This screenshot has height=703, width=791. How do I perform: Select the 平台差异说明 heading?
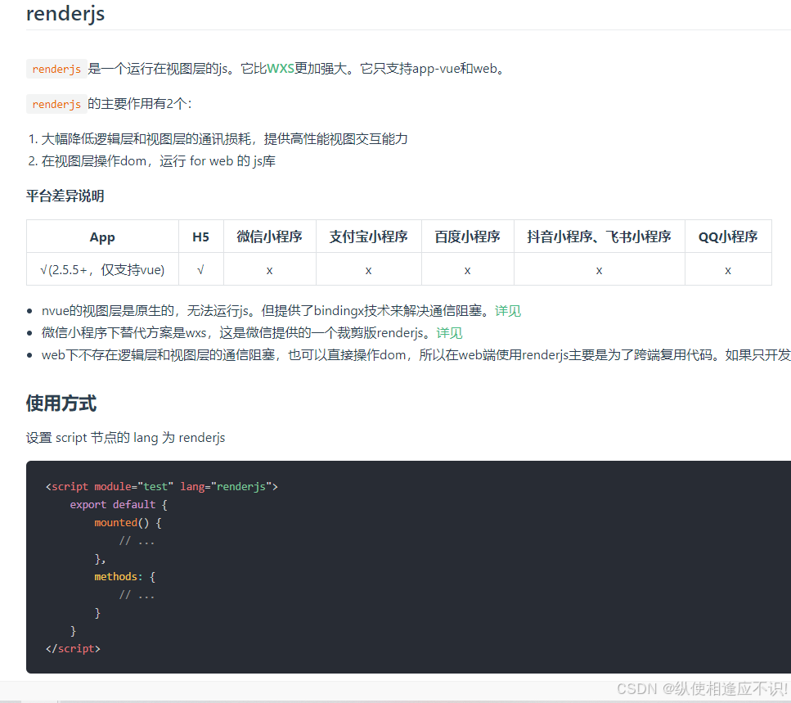[x=65, y=196]
